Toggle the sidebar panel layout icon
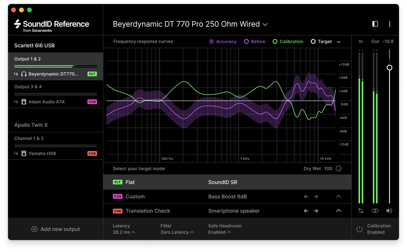Screen dimensions: 407x252 coord(375,24)
